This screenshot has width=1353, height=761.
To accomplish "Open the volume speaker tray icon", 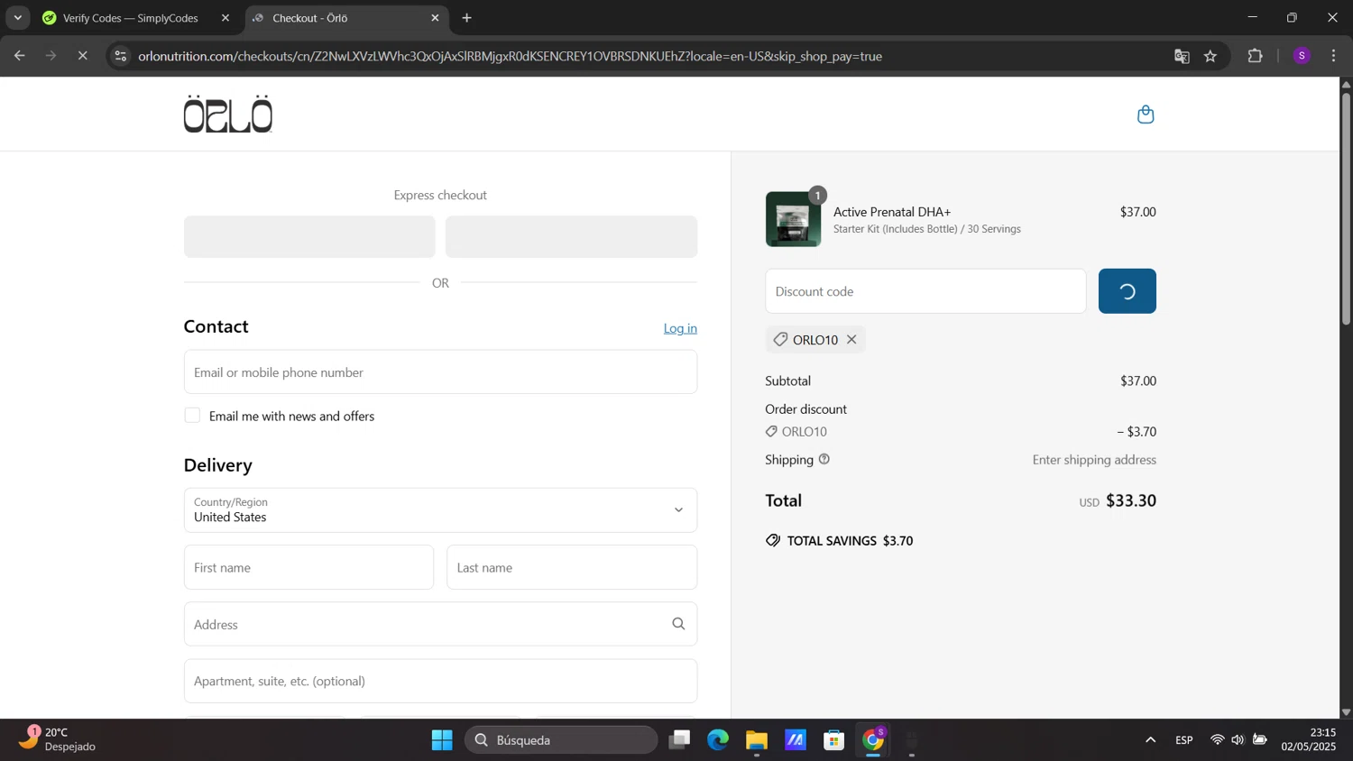I will [1238, 740].
